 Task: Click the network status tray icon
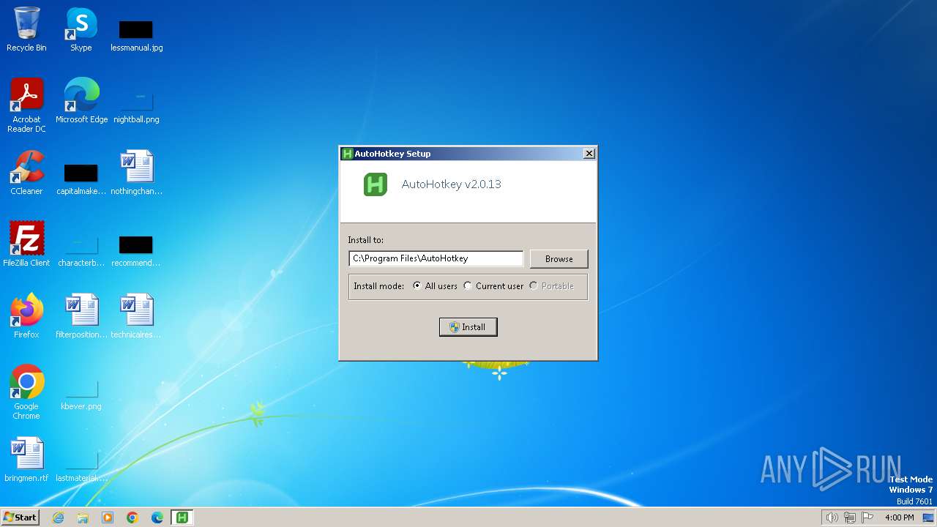[850, 517]
